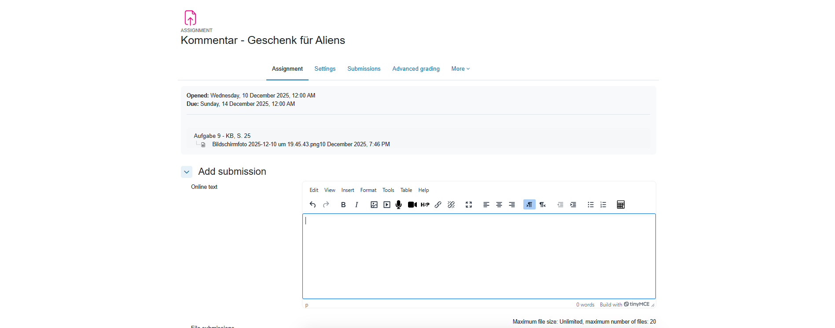
Task: Insert an image using the image icon
Action: 374,205
